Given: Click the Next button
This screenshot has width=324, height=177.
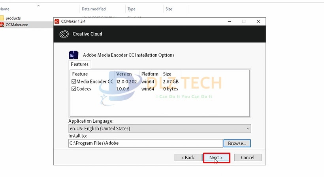Looking at the screenshot, I should [217, 158].
